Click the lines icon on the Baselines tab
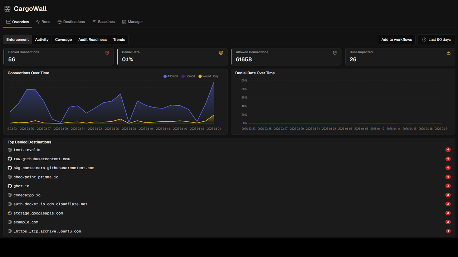The width and height of the screenshot is (458, 257). [x=94, y=22]
